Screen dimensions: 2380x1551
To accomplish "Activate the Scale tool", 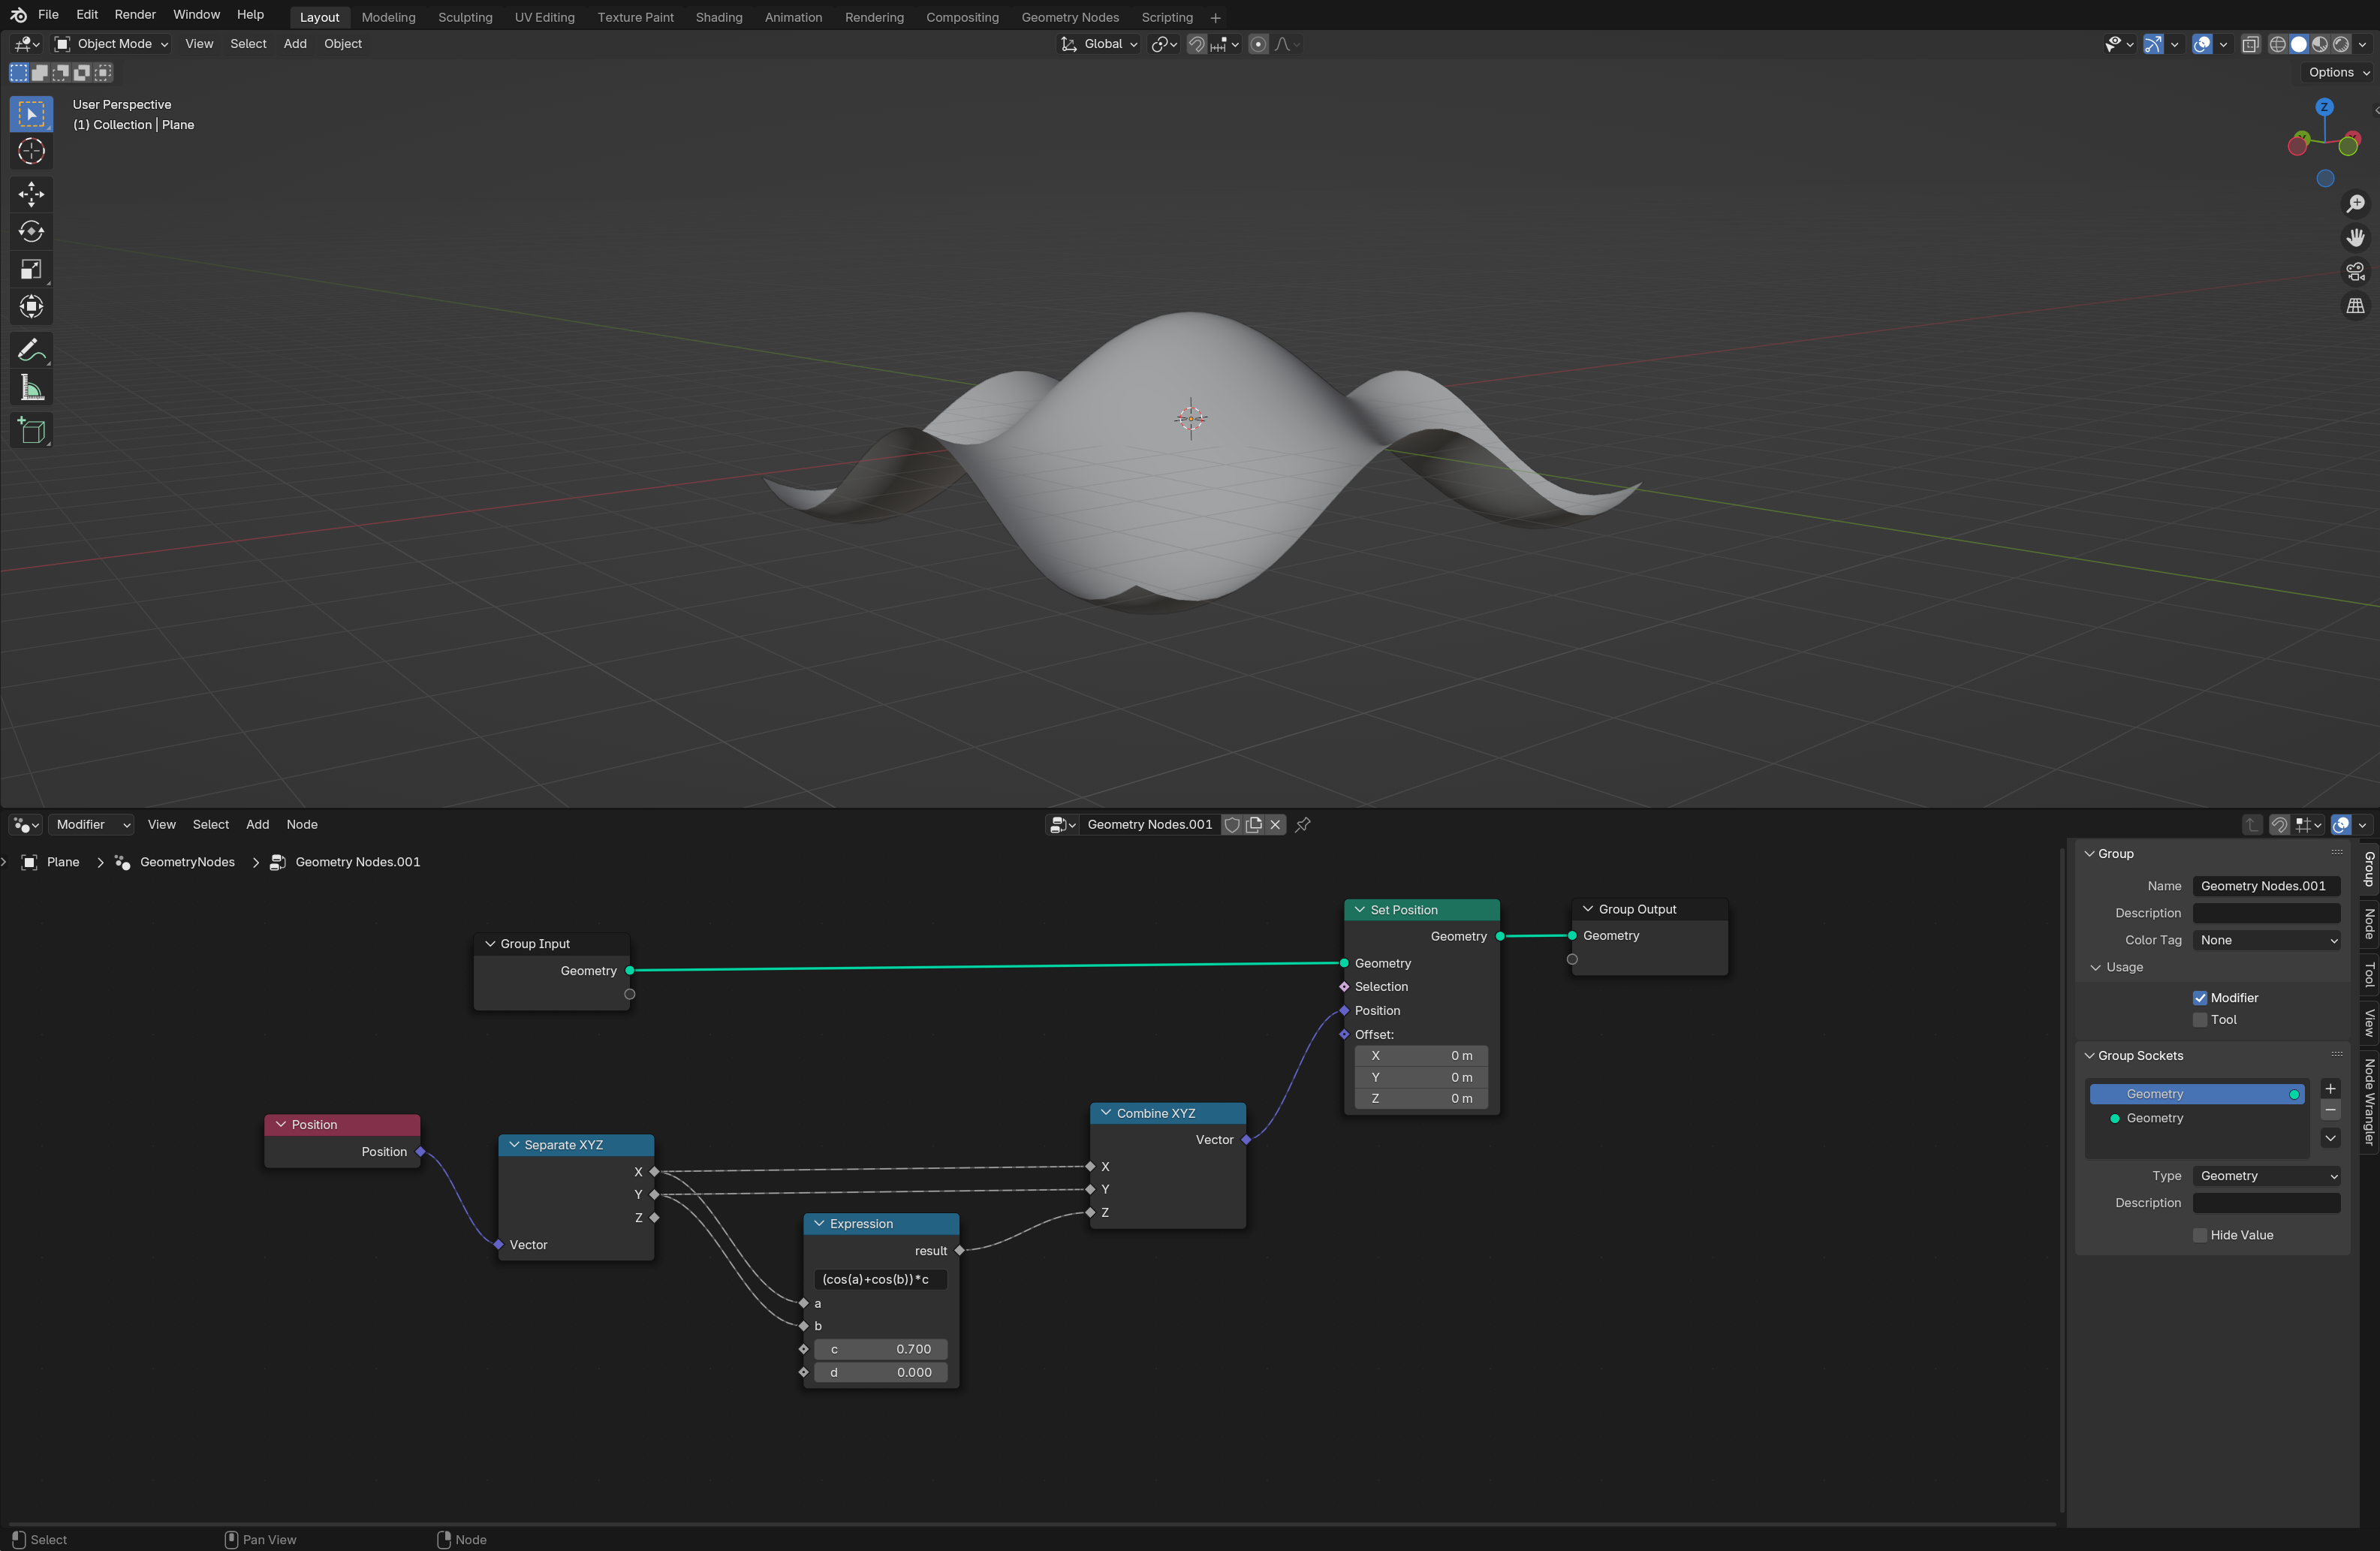I will click(31, 269).
